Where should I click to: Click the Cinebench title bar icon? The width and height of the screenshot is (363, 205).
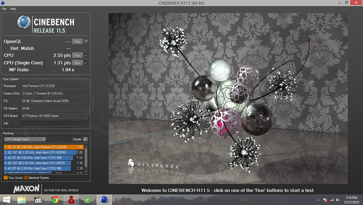point(3,3)
